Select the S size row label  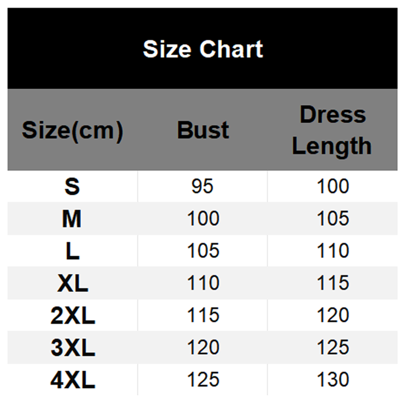(73, 187)
